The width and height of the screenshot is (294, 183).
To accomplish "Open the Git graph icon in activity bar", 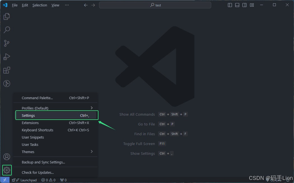I will pos(7,84).
